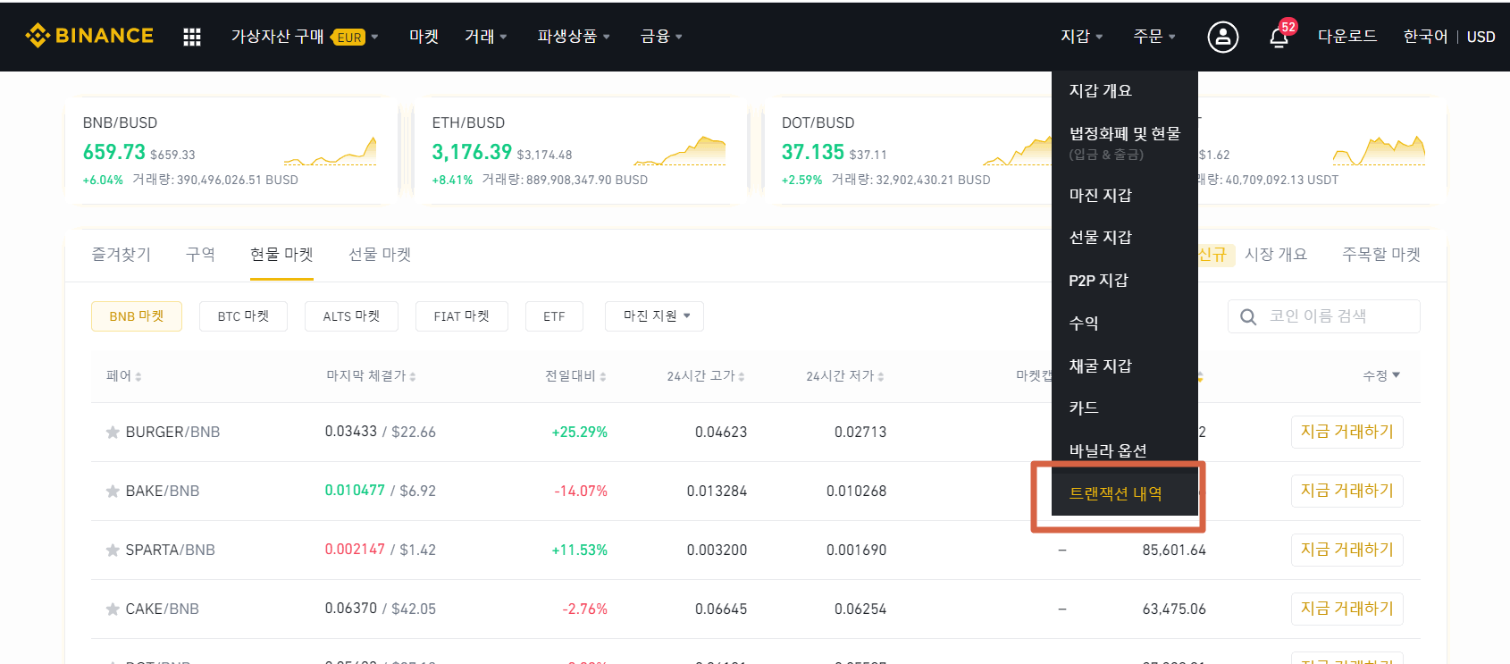Star the BAKE/BNB pair as favorite

tap(113, 492)
